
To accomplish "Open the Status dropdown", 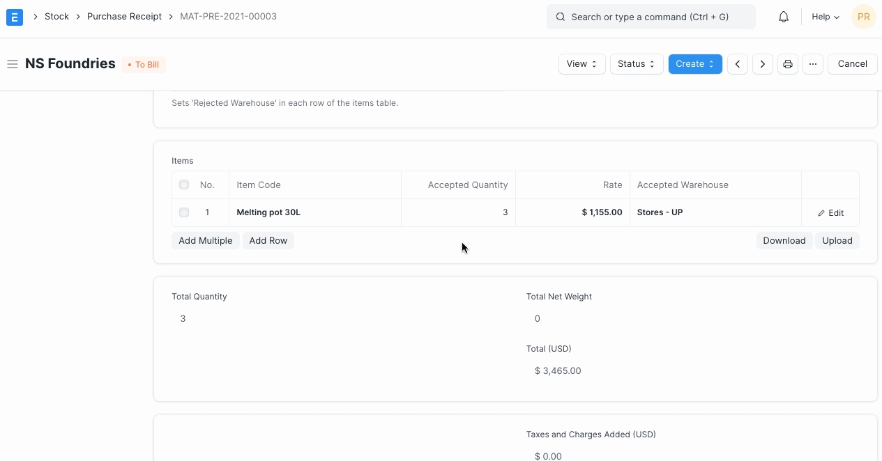I will pos(636,64).
